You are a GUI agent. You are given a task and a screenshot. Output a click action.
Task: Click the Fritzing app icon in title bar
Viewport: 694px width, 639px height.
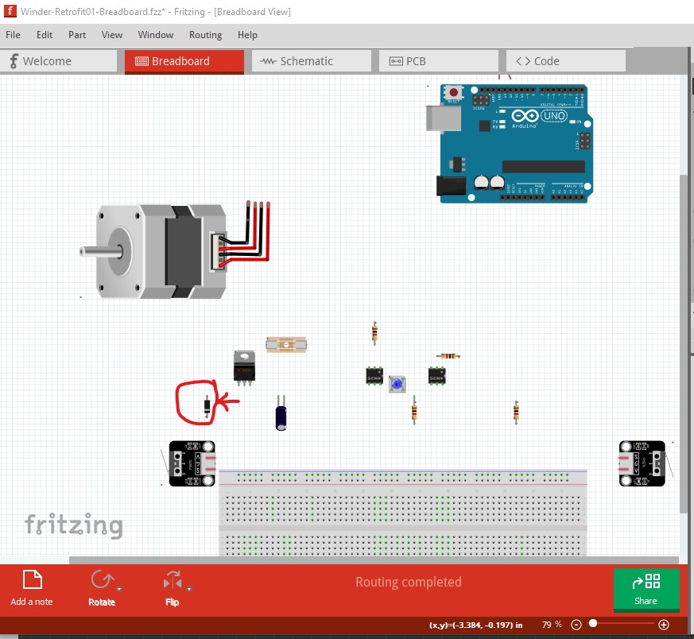pos(10,11)
